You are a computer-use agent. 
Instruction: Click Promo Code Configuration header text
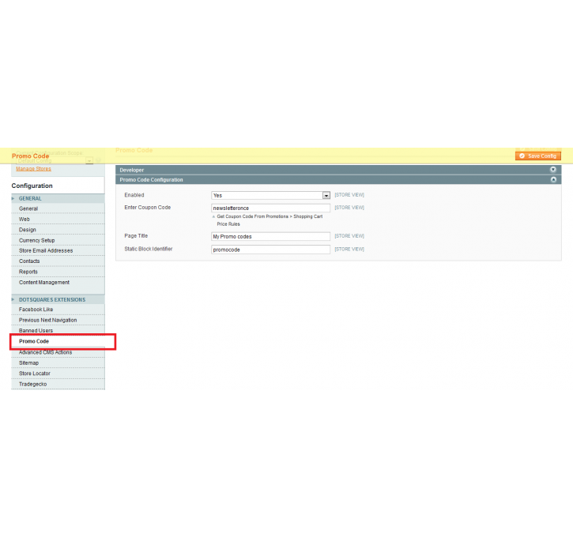click(151, 179)
